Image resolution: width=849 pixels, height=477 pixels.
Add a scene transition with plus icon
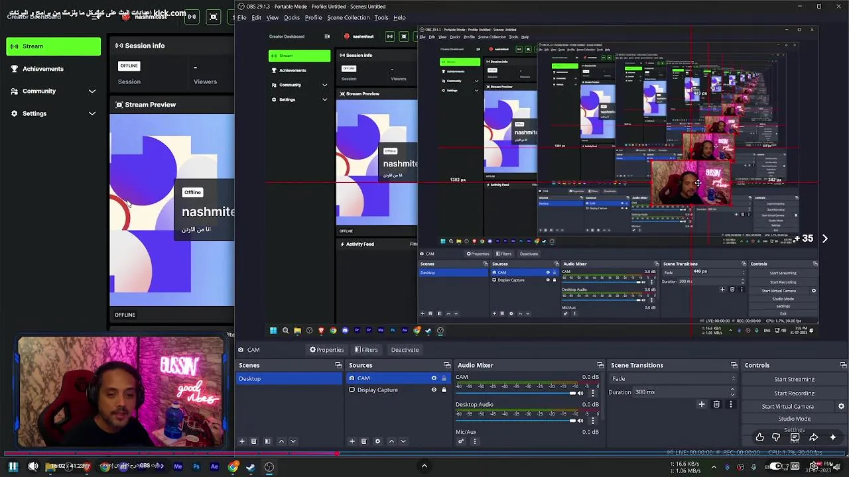point(702,404)
